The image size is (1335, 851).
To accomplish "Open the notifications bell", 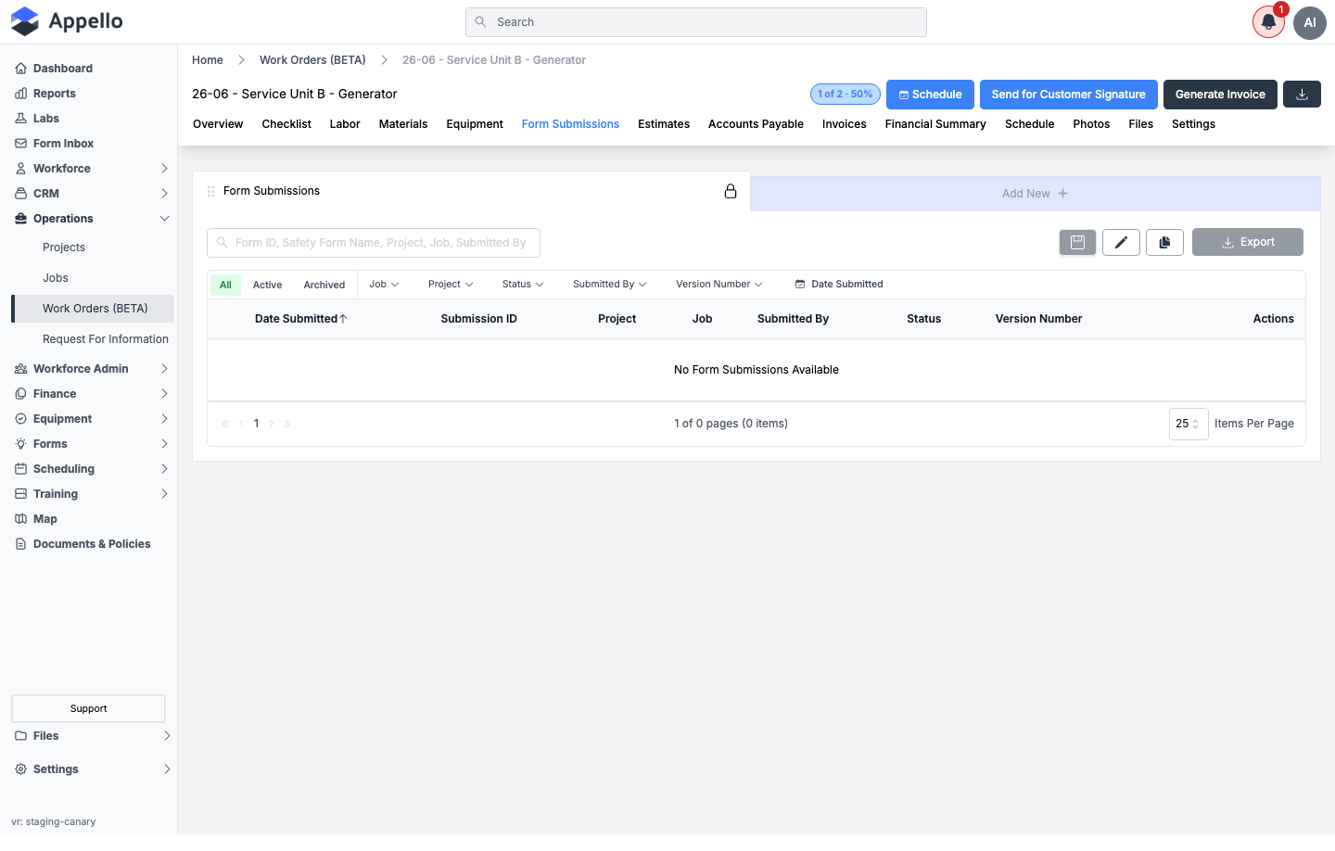I will pyautogui.click(x=1268, y=22).
